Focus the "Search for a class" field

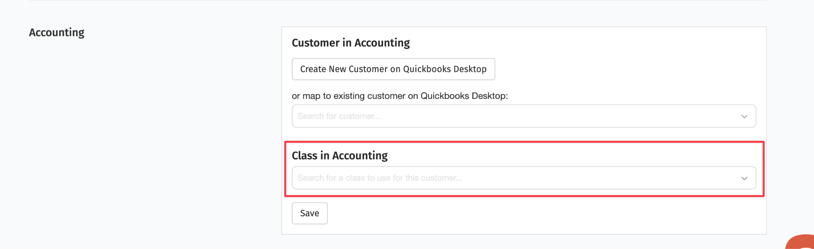524,178
